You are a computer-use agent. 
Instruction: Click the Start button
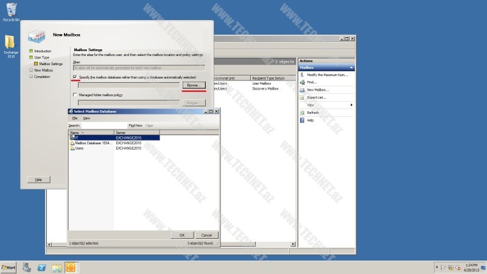(9, 267)
